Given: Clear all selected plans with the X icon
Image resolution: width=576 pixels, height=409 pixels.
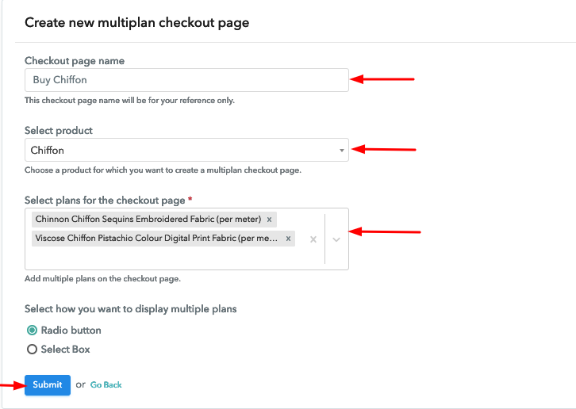Looking at the screenshot, I should pyautogui.click(x=313, y=239).
